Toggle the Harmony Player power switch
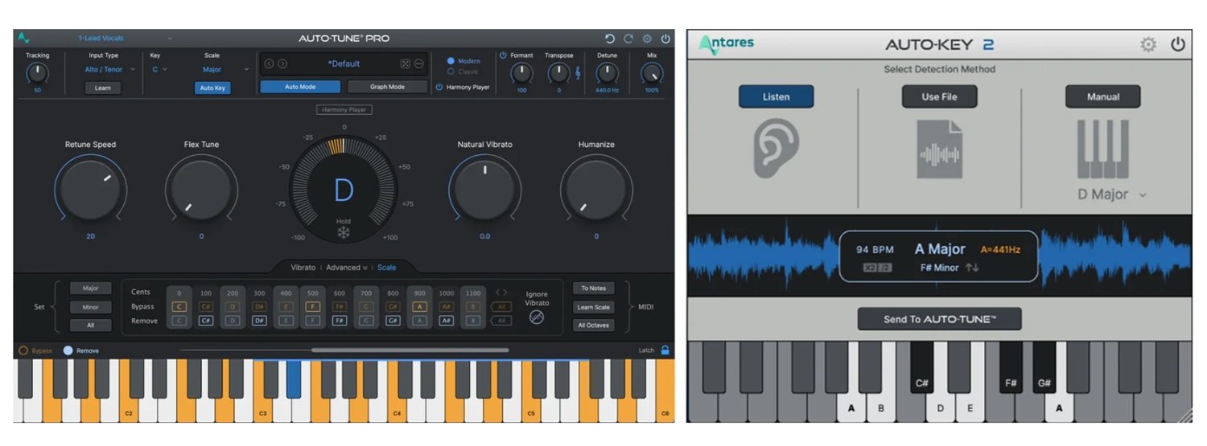This screenshot has height=446, width=1207. click(x=439, y=87)
